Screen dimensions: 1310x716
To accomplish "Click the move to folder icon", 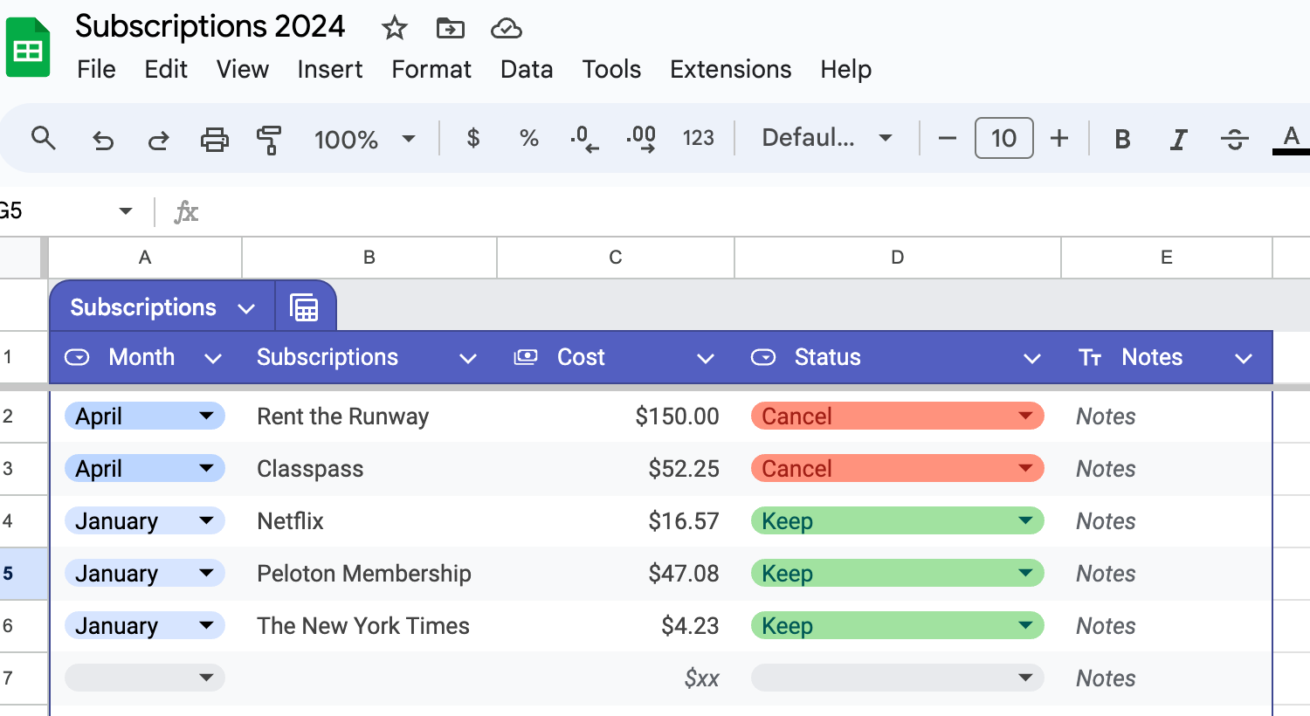I will [450, 28].
